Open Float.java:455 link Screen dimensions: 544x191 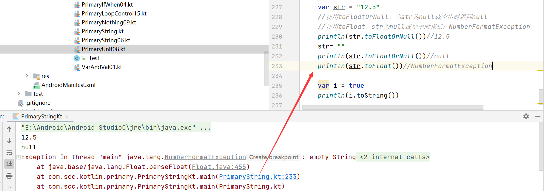(219, 167)
